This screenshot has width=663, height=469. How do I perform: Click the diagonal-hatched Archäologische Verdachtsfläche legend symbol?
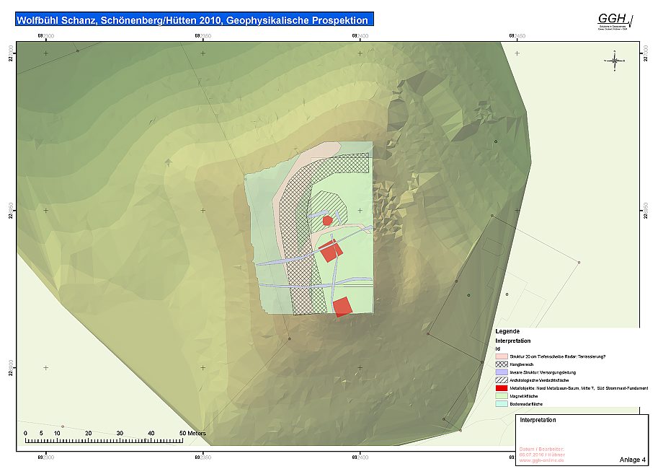[x=502, y=380]
